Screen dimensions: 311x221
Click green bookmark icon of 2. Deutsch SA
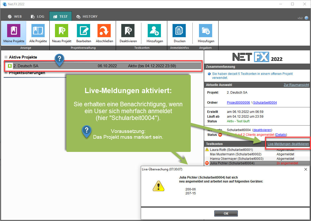click(10, 66)
